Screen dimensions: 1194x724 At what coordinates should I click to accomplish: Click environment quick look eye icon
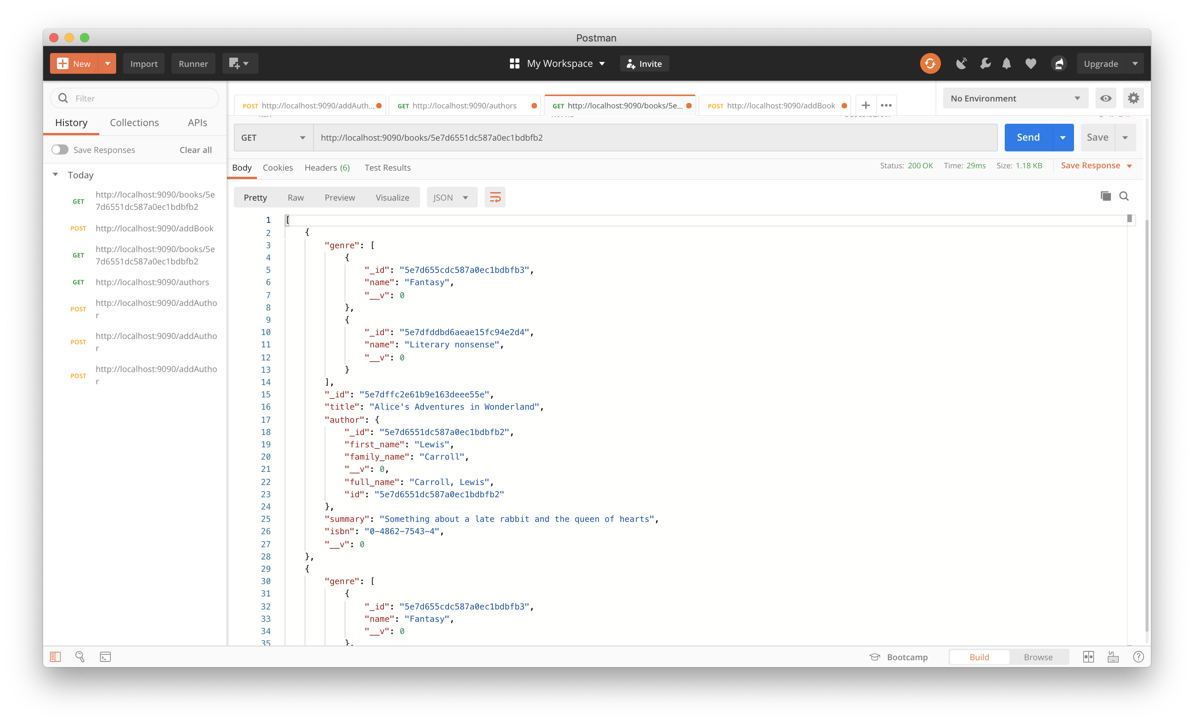[x=1105, y=98]
